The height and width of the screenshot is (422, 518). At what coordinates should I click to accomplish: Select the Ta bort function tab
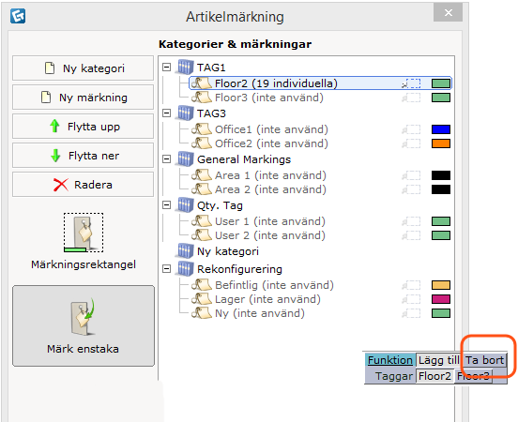484,360
